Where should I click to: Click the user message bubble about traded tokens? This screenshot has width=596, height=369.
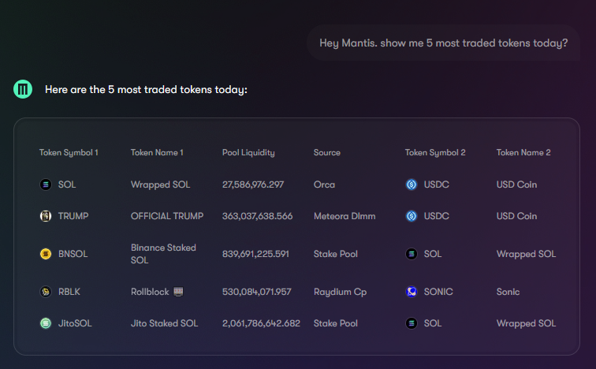point(443,43)
